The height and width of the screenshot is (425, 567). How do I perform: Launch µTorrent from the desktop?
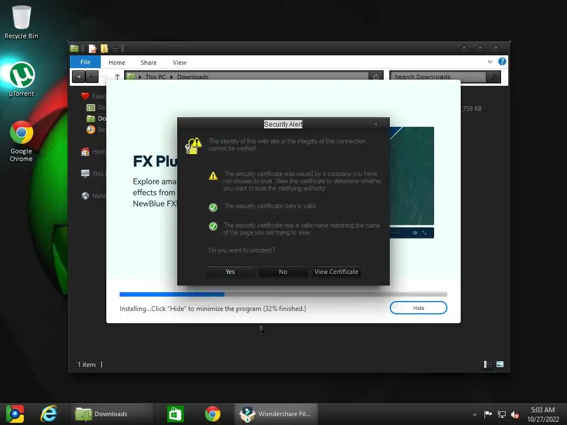click(x=22, y=80)
